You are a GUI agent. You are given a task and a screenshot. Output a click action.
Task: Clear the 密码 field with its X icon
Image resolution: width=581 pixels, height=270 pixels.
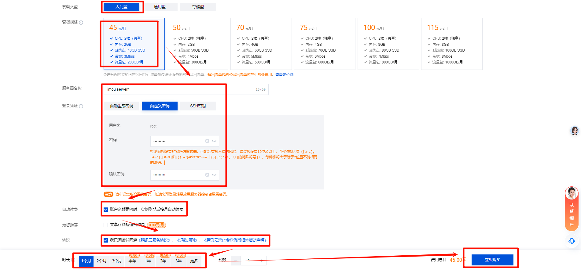207,141
